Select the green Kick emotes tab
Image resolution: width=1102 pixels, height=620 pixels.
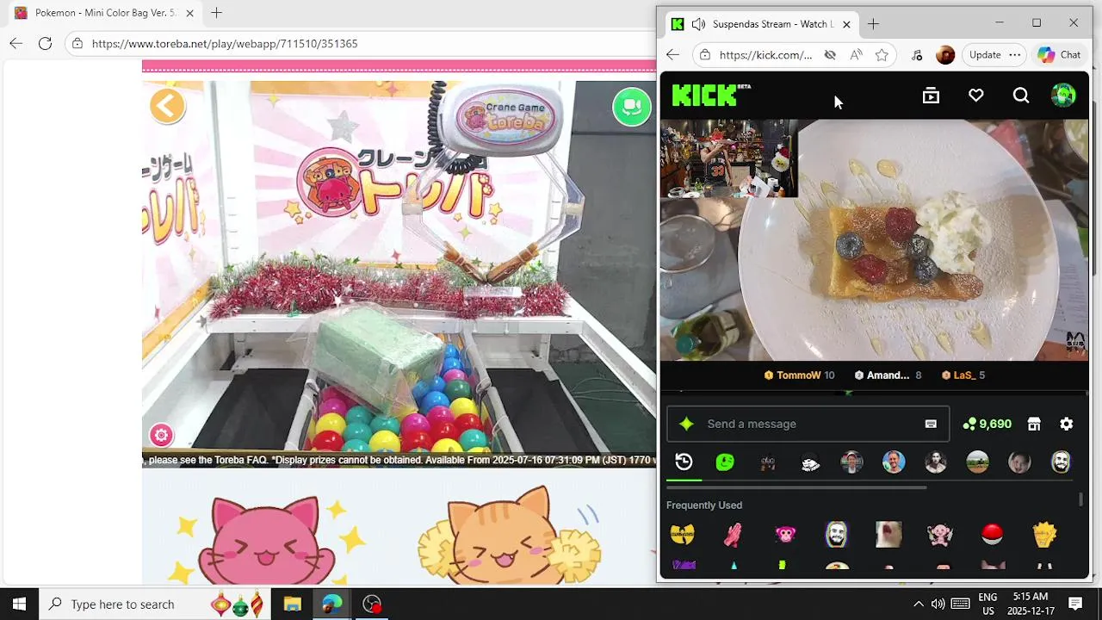click(x=725, y=462)
